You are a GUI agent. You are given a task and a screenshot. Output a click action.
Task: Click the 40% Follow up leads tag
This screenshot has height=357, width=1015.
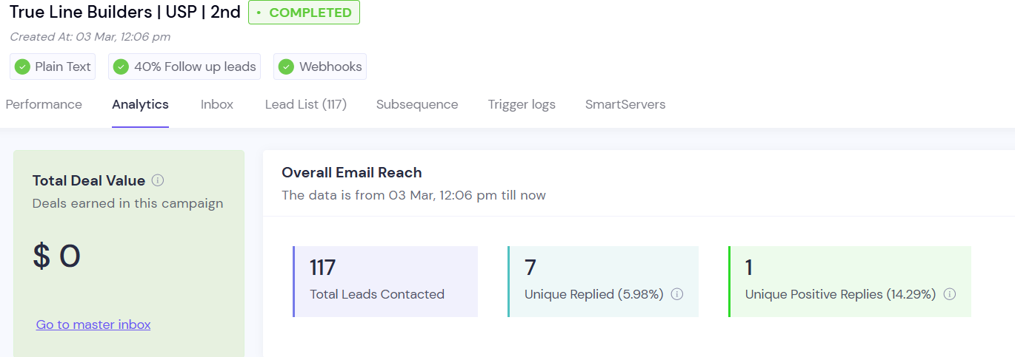coord(185,67)
